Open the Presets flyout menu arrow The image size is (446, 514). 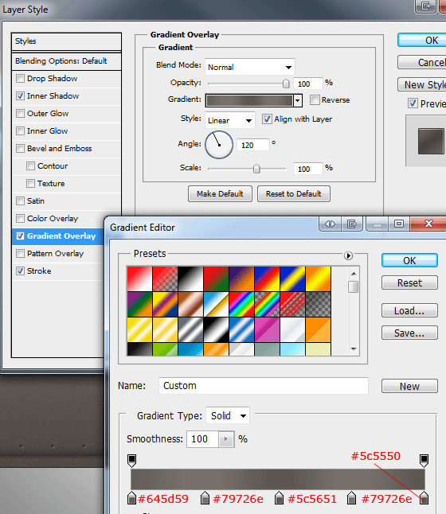[x=348, y=255]
